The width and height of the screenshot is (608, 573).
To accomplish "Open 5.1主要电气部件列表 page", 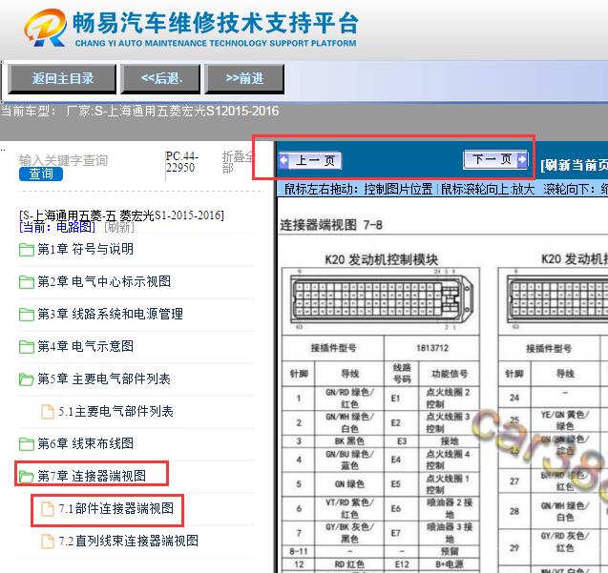I will (x=115, y=412).
